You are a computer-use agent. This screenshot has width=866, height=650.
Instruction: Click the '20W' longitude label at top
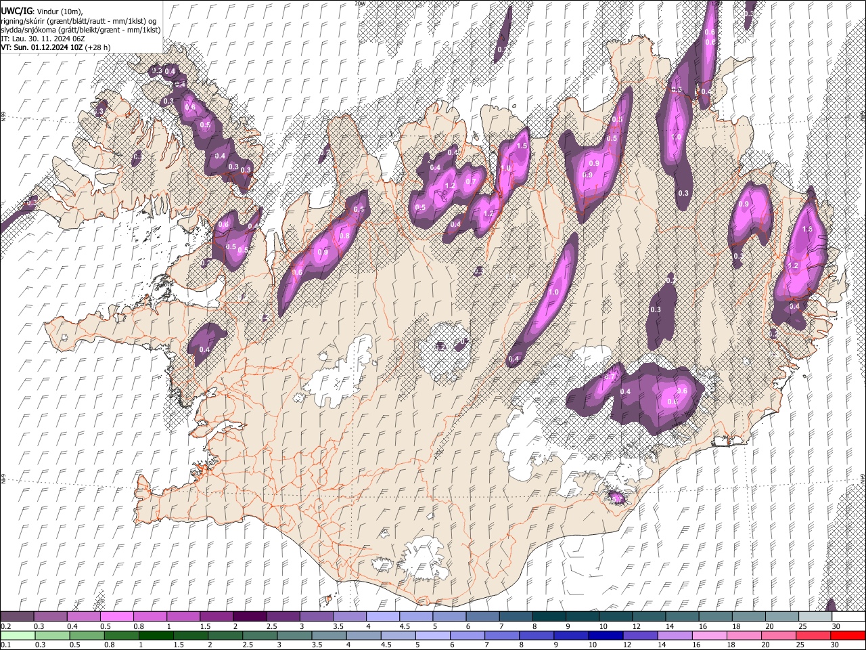(x=359, y=3)
